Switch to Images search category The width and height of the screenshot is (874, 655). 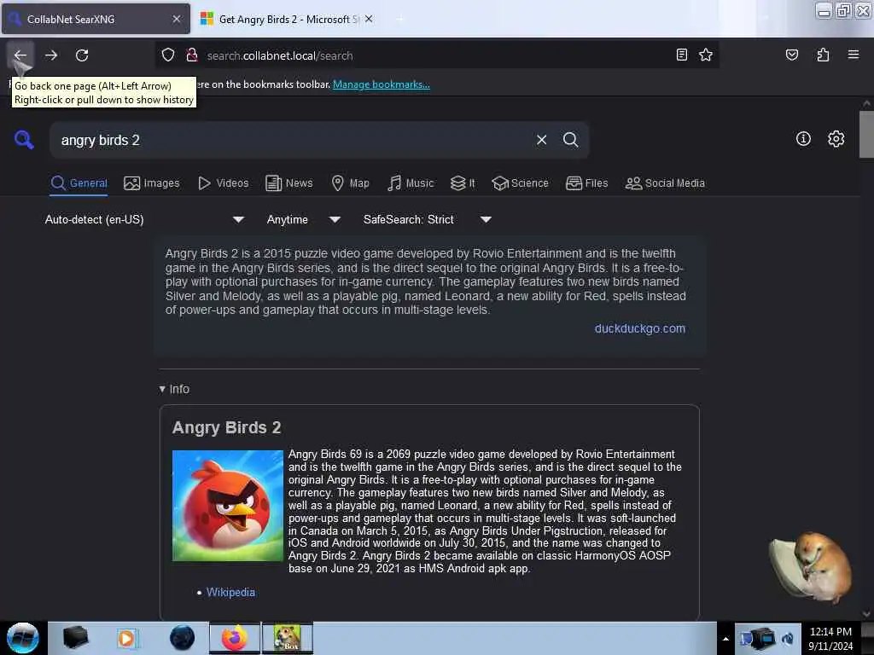pos(152,183)
